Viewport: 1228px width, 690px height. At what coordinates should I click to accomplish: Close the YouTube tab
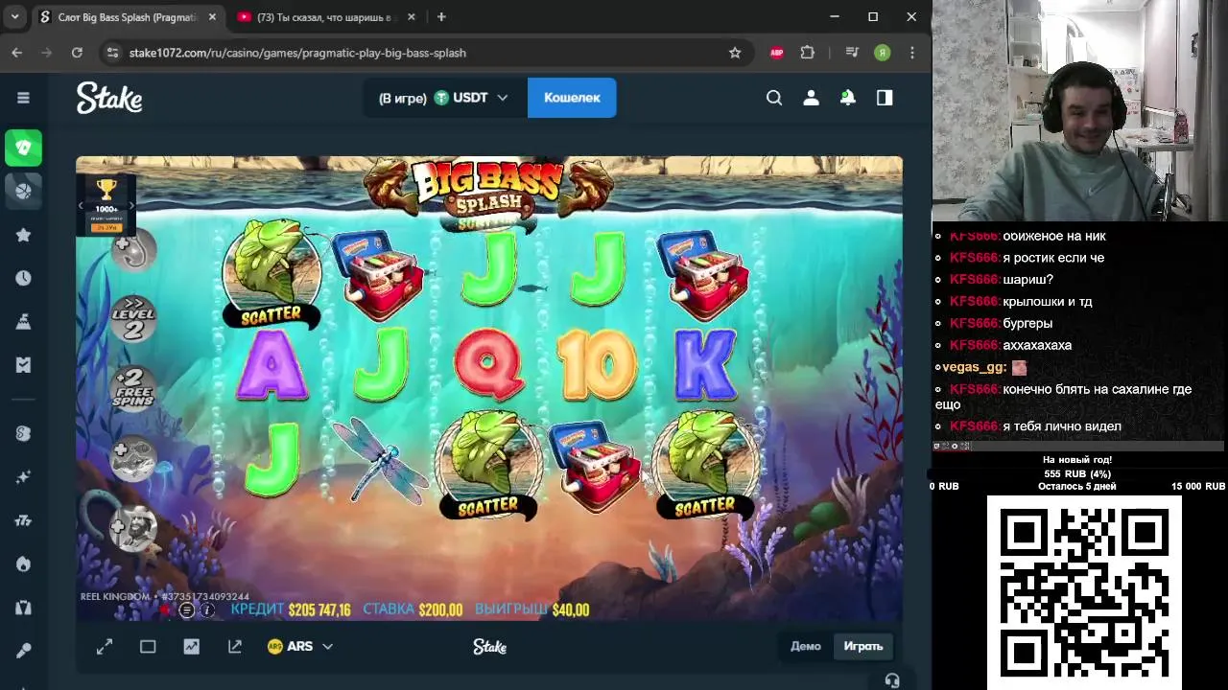coord(412,17)
